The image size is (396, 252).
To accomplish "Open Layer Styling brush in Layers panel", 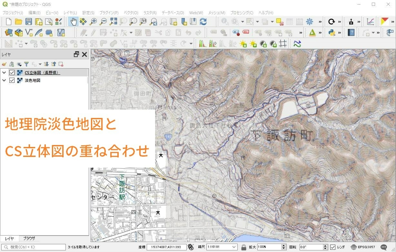I will 4,64.
